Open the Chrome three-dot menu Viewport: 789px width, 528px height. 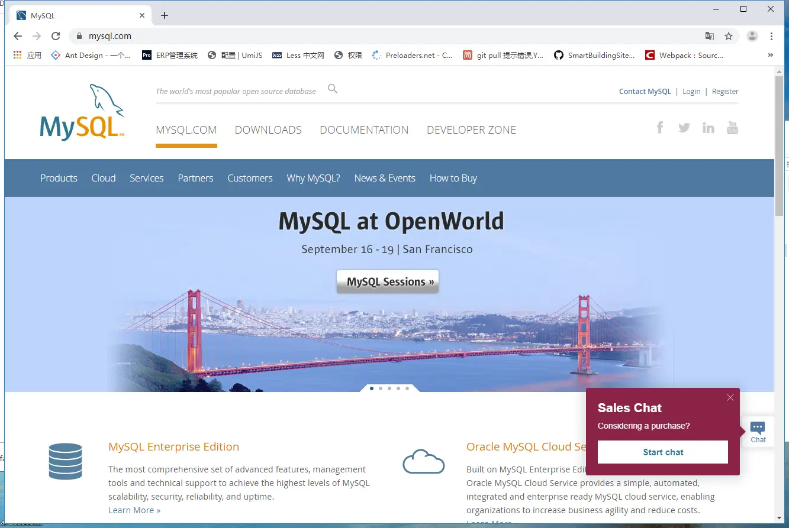[771, 36]
